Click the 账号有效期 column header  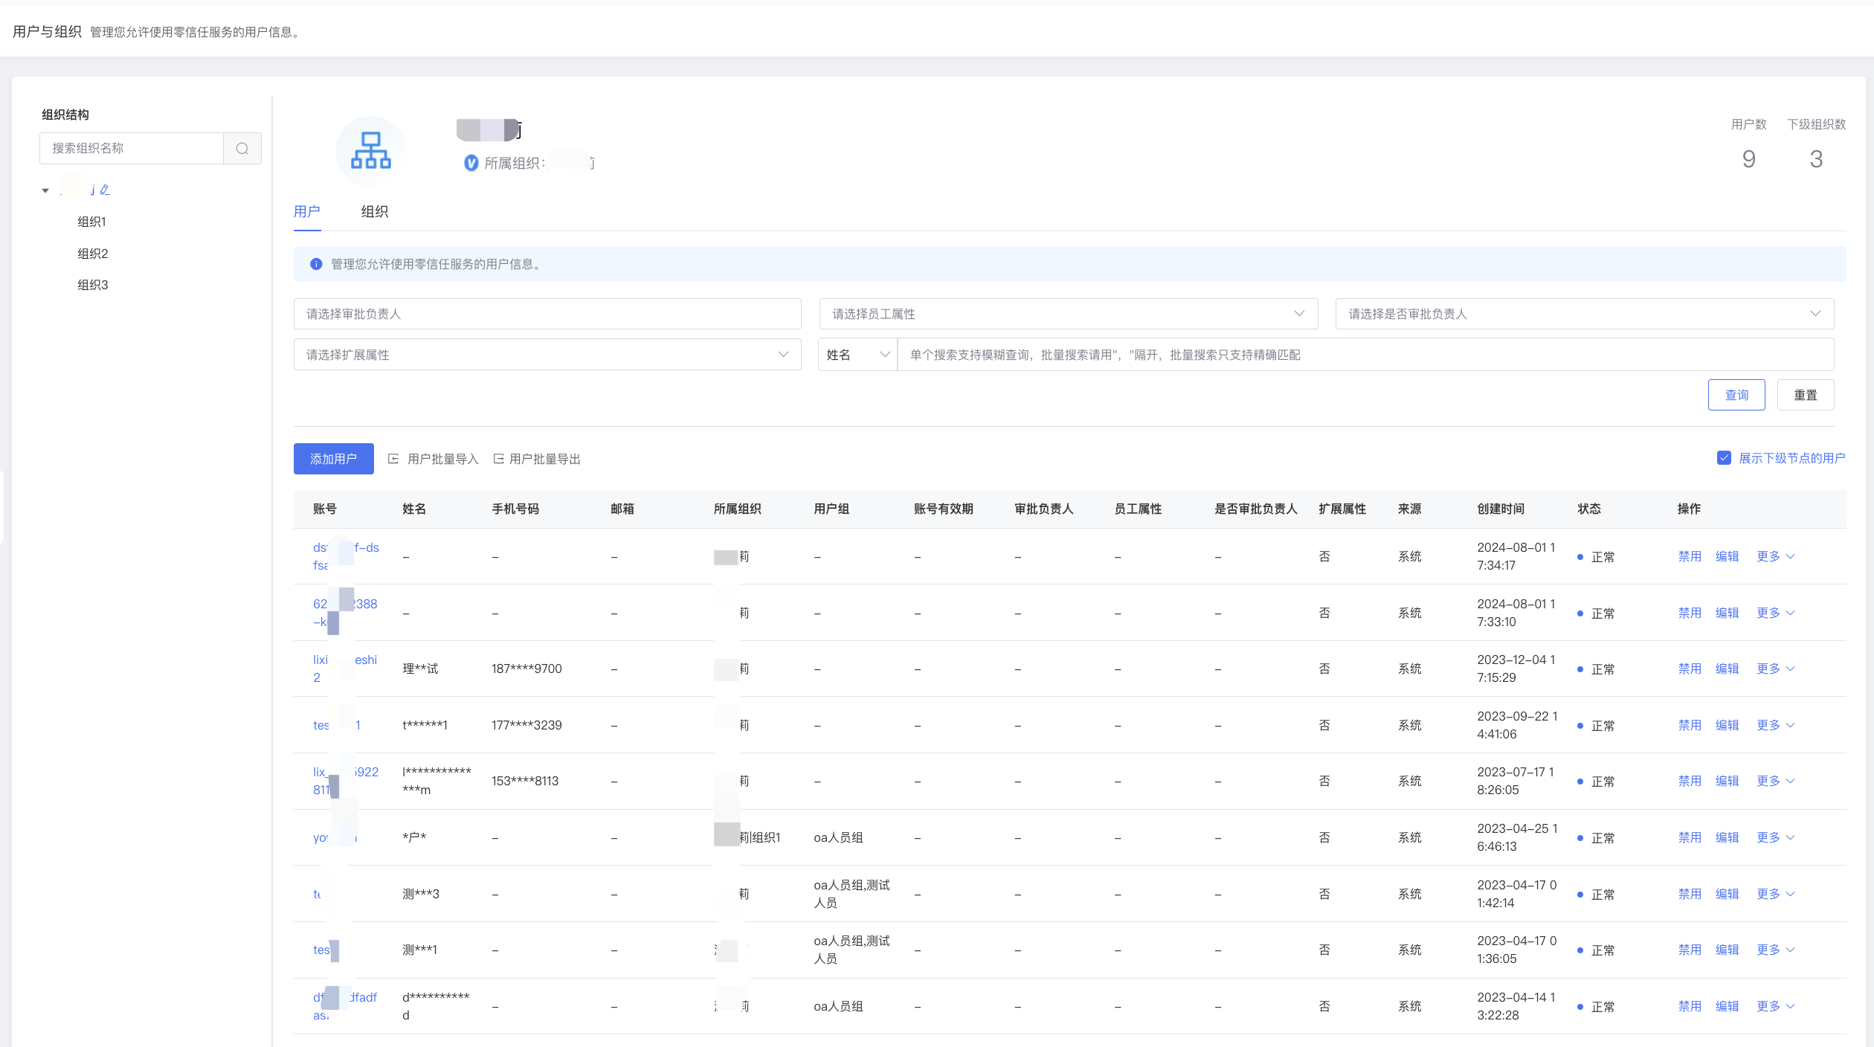[x=944, y=509]
